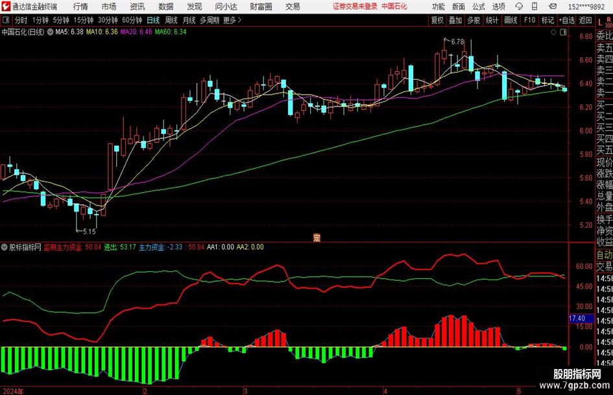The width and height of the screenshot is (613, 395).
Task: Open the 交易 menu
Action: tap(293, 6)
